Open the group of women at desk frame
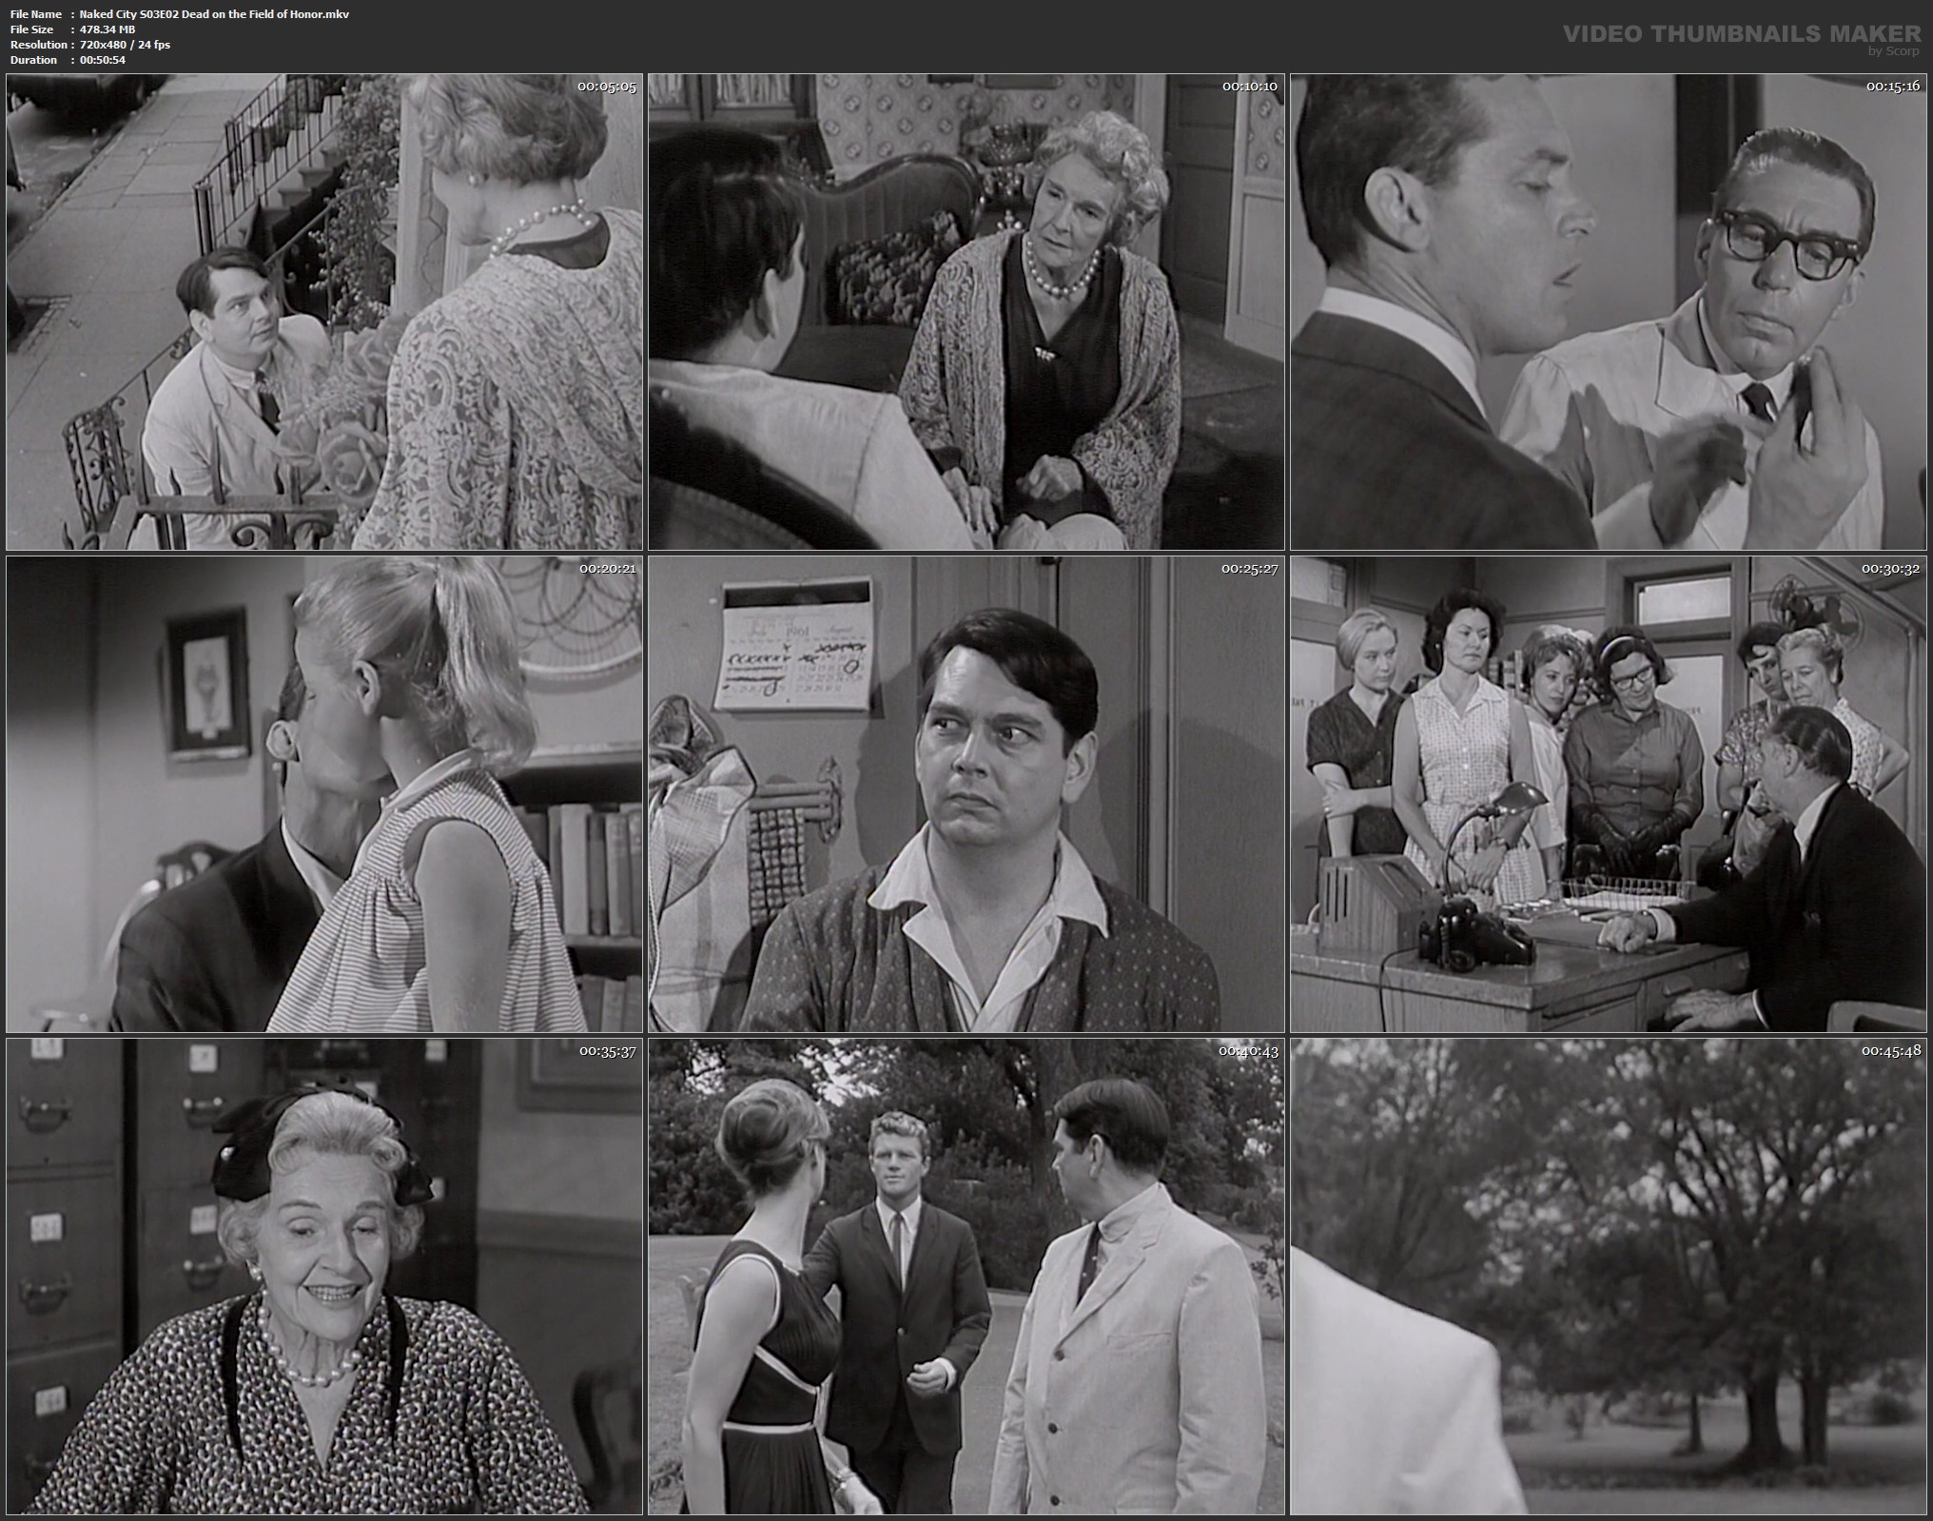This screenshot has width=1933, height=1521. click(1611, 794)
